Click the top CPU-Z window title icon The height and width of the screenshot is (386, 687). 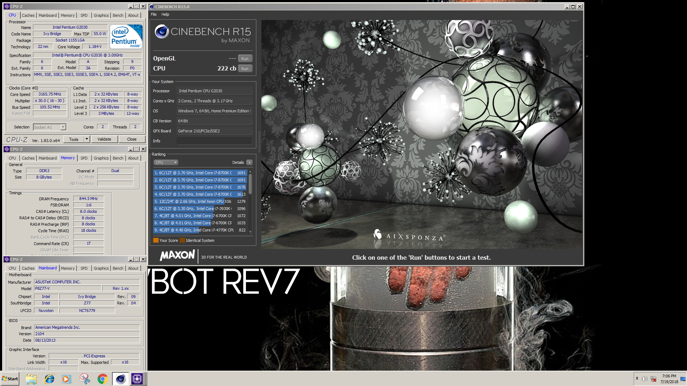7,6
